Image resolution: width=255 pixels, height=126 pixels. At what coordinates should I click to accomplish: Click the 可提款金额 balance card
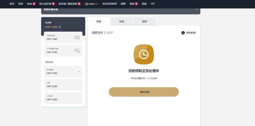(63, 37)
